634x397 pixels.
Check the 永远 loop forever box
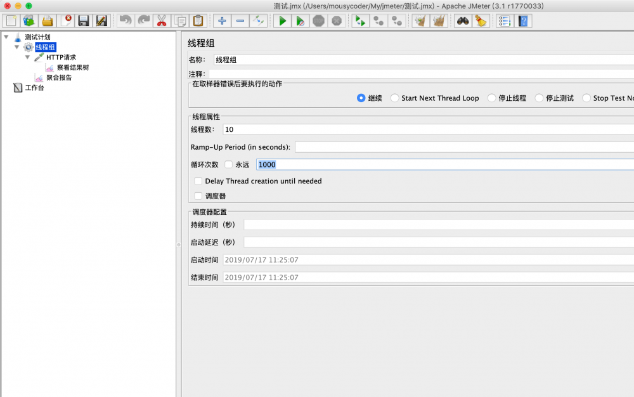tap(228, 164)
